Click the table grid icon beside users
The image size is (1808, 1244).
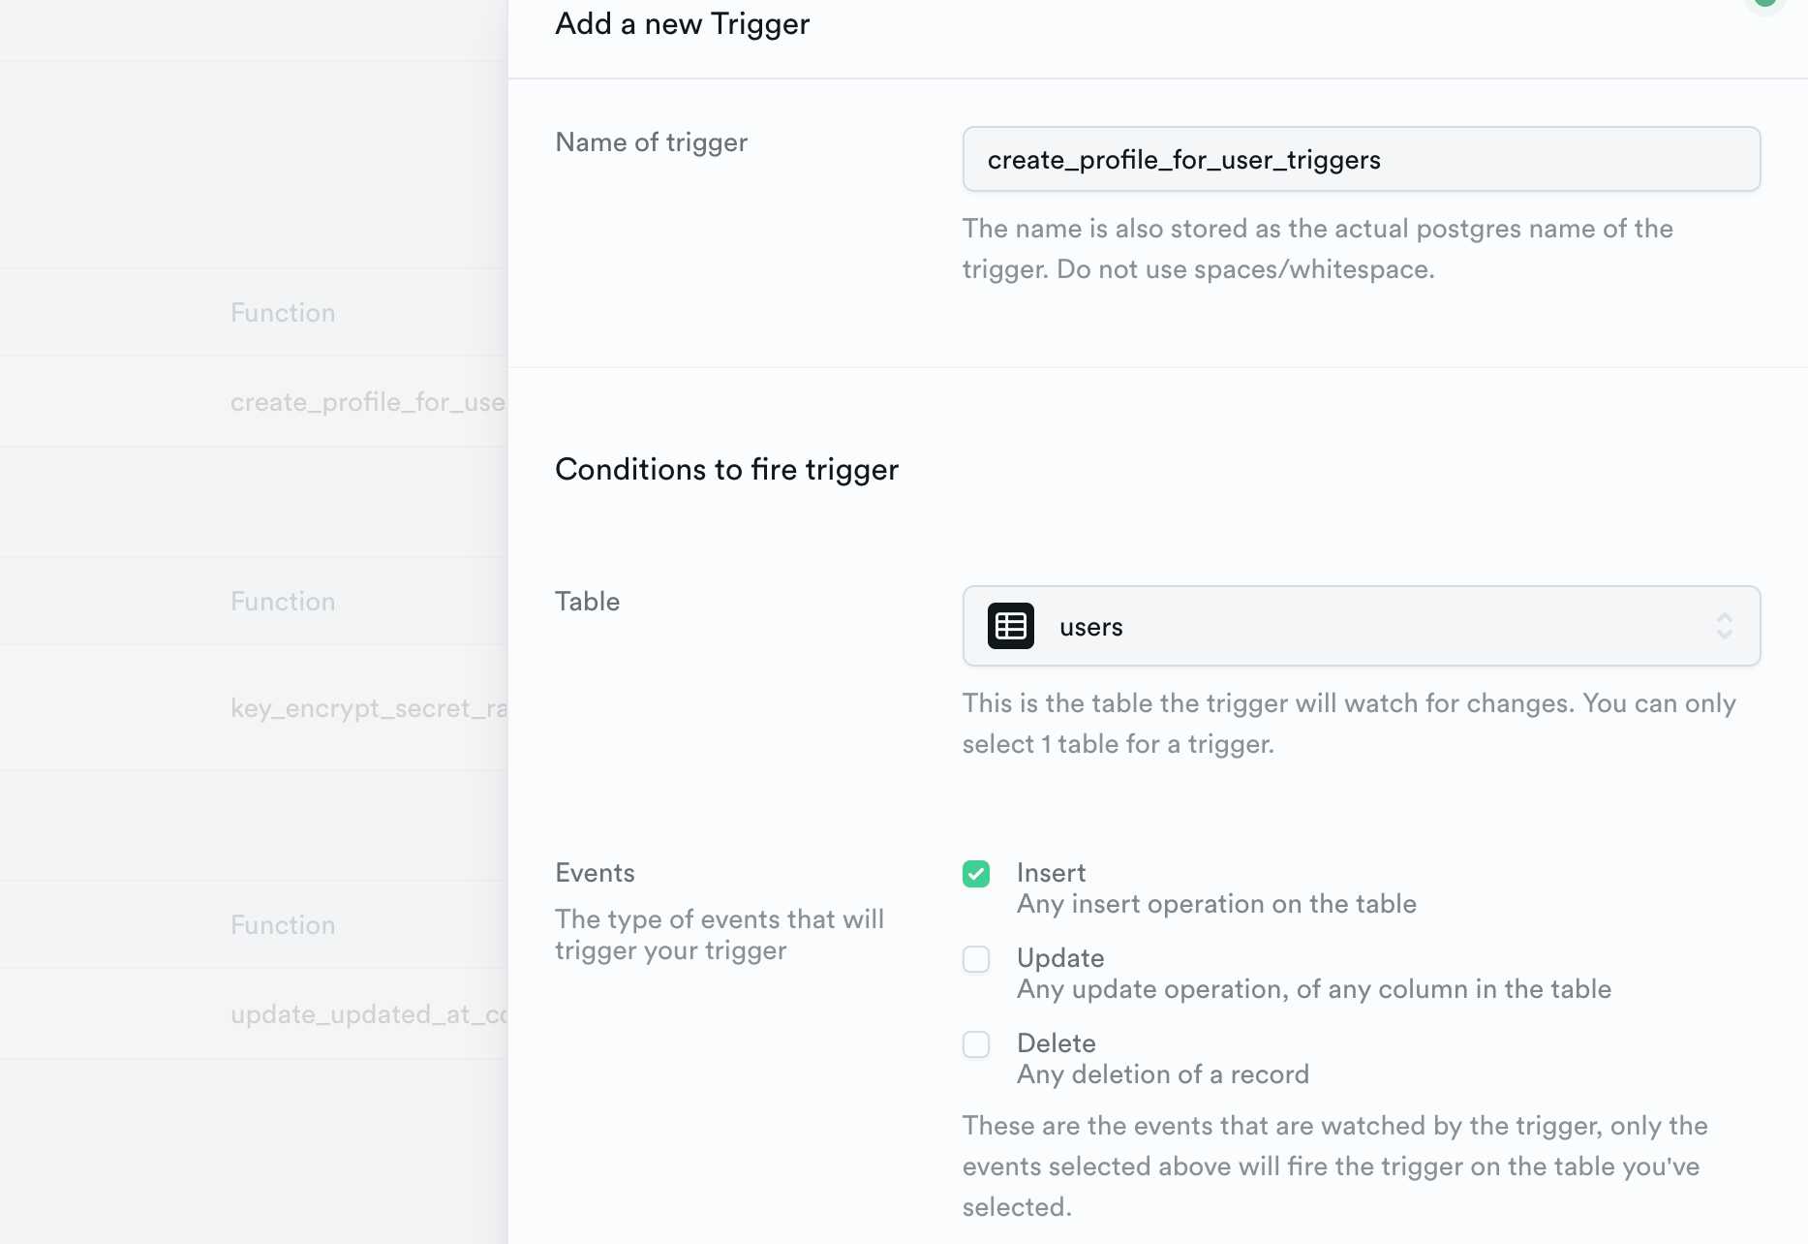click(1010, 626)
